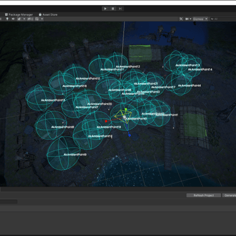Click the blue Z-axis handle of the move gizmo
Viewport: 236px width, 236px height.
[x=130, y=135]
